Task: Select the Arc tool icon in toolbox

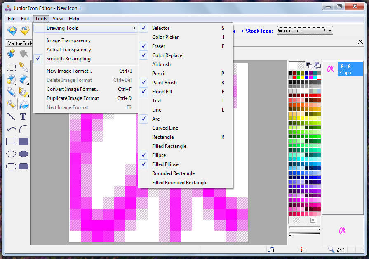Action: point(24,129)
